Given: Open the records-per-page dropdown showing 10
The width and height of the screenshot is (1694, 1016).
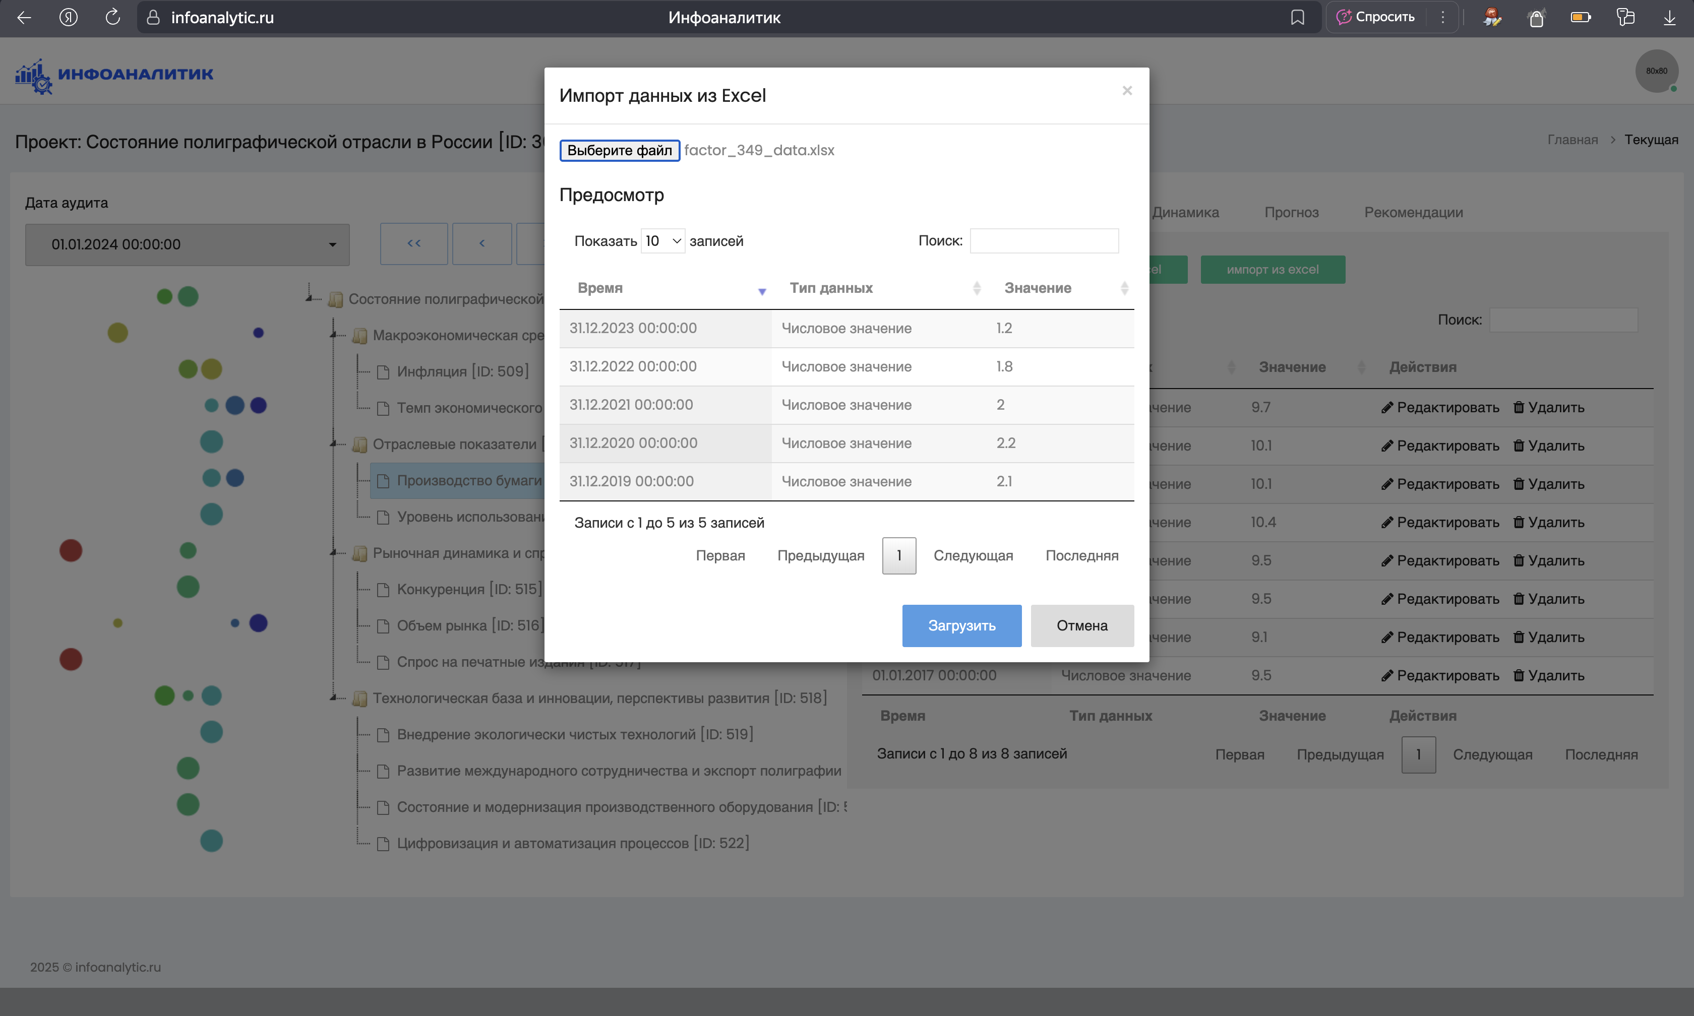Looking at the screenshot, I should pyautogui.click(x=662, y=241).
